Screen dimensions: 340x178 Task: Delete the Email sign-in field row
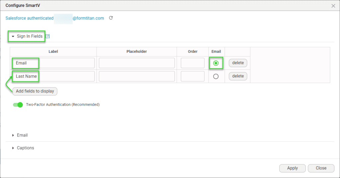[238, 63]
